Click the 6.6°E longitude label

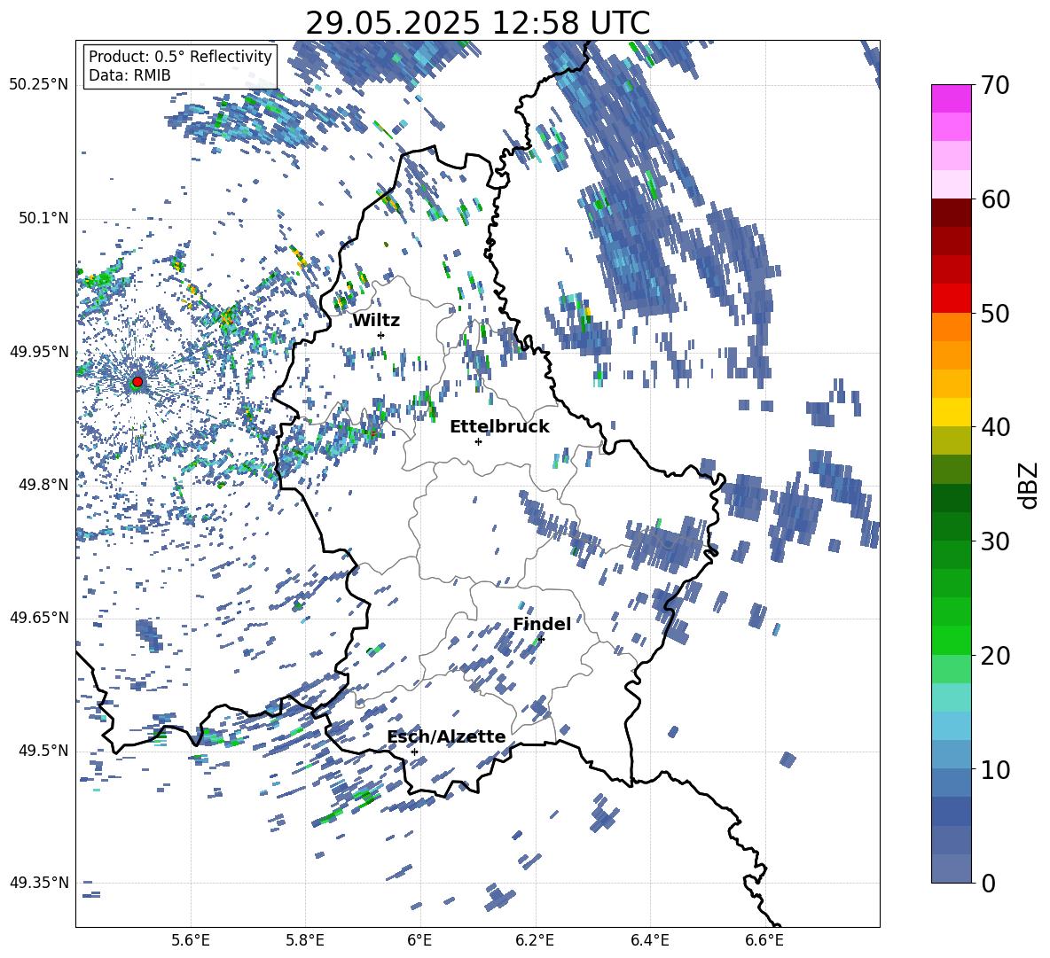(x=764, y=940)
